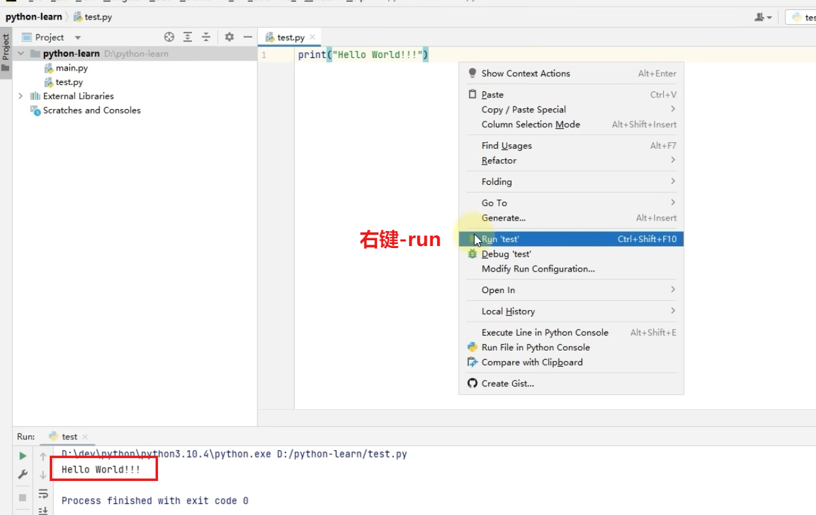Switch to test.py editor tab
Viewport: 816px width, 515px height.
pyautogui.click(x=291, y=37)
